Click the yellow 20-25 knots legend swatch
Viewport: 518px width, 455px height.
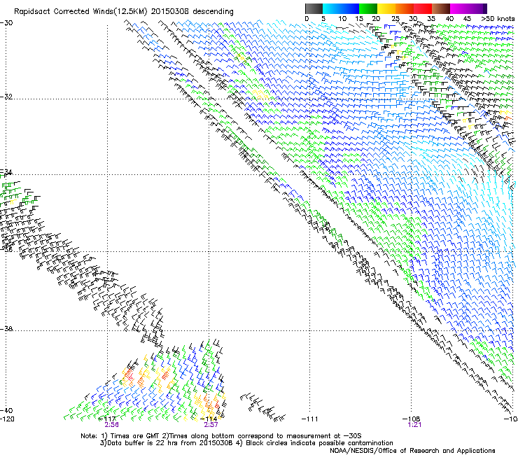pos(386,8)
